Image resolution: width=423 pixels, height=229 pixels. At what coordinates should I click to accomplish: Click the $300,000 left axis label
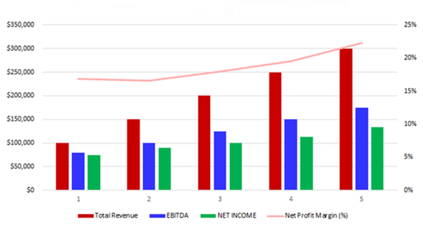point(21,48)
